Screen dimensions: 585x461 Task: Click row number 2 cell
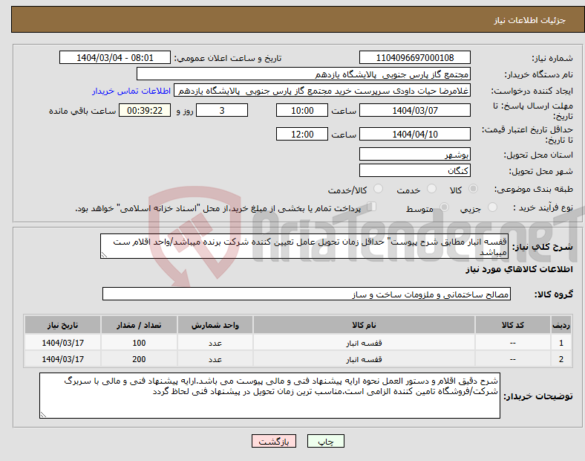(x=561, y=359)
